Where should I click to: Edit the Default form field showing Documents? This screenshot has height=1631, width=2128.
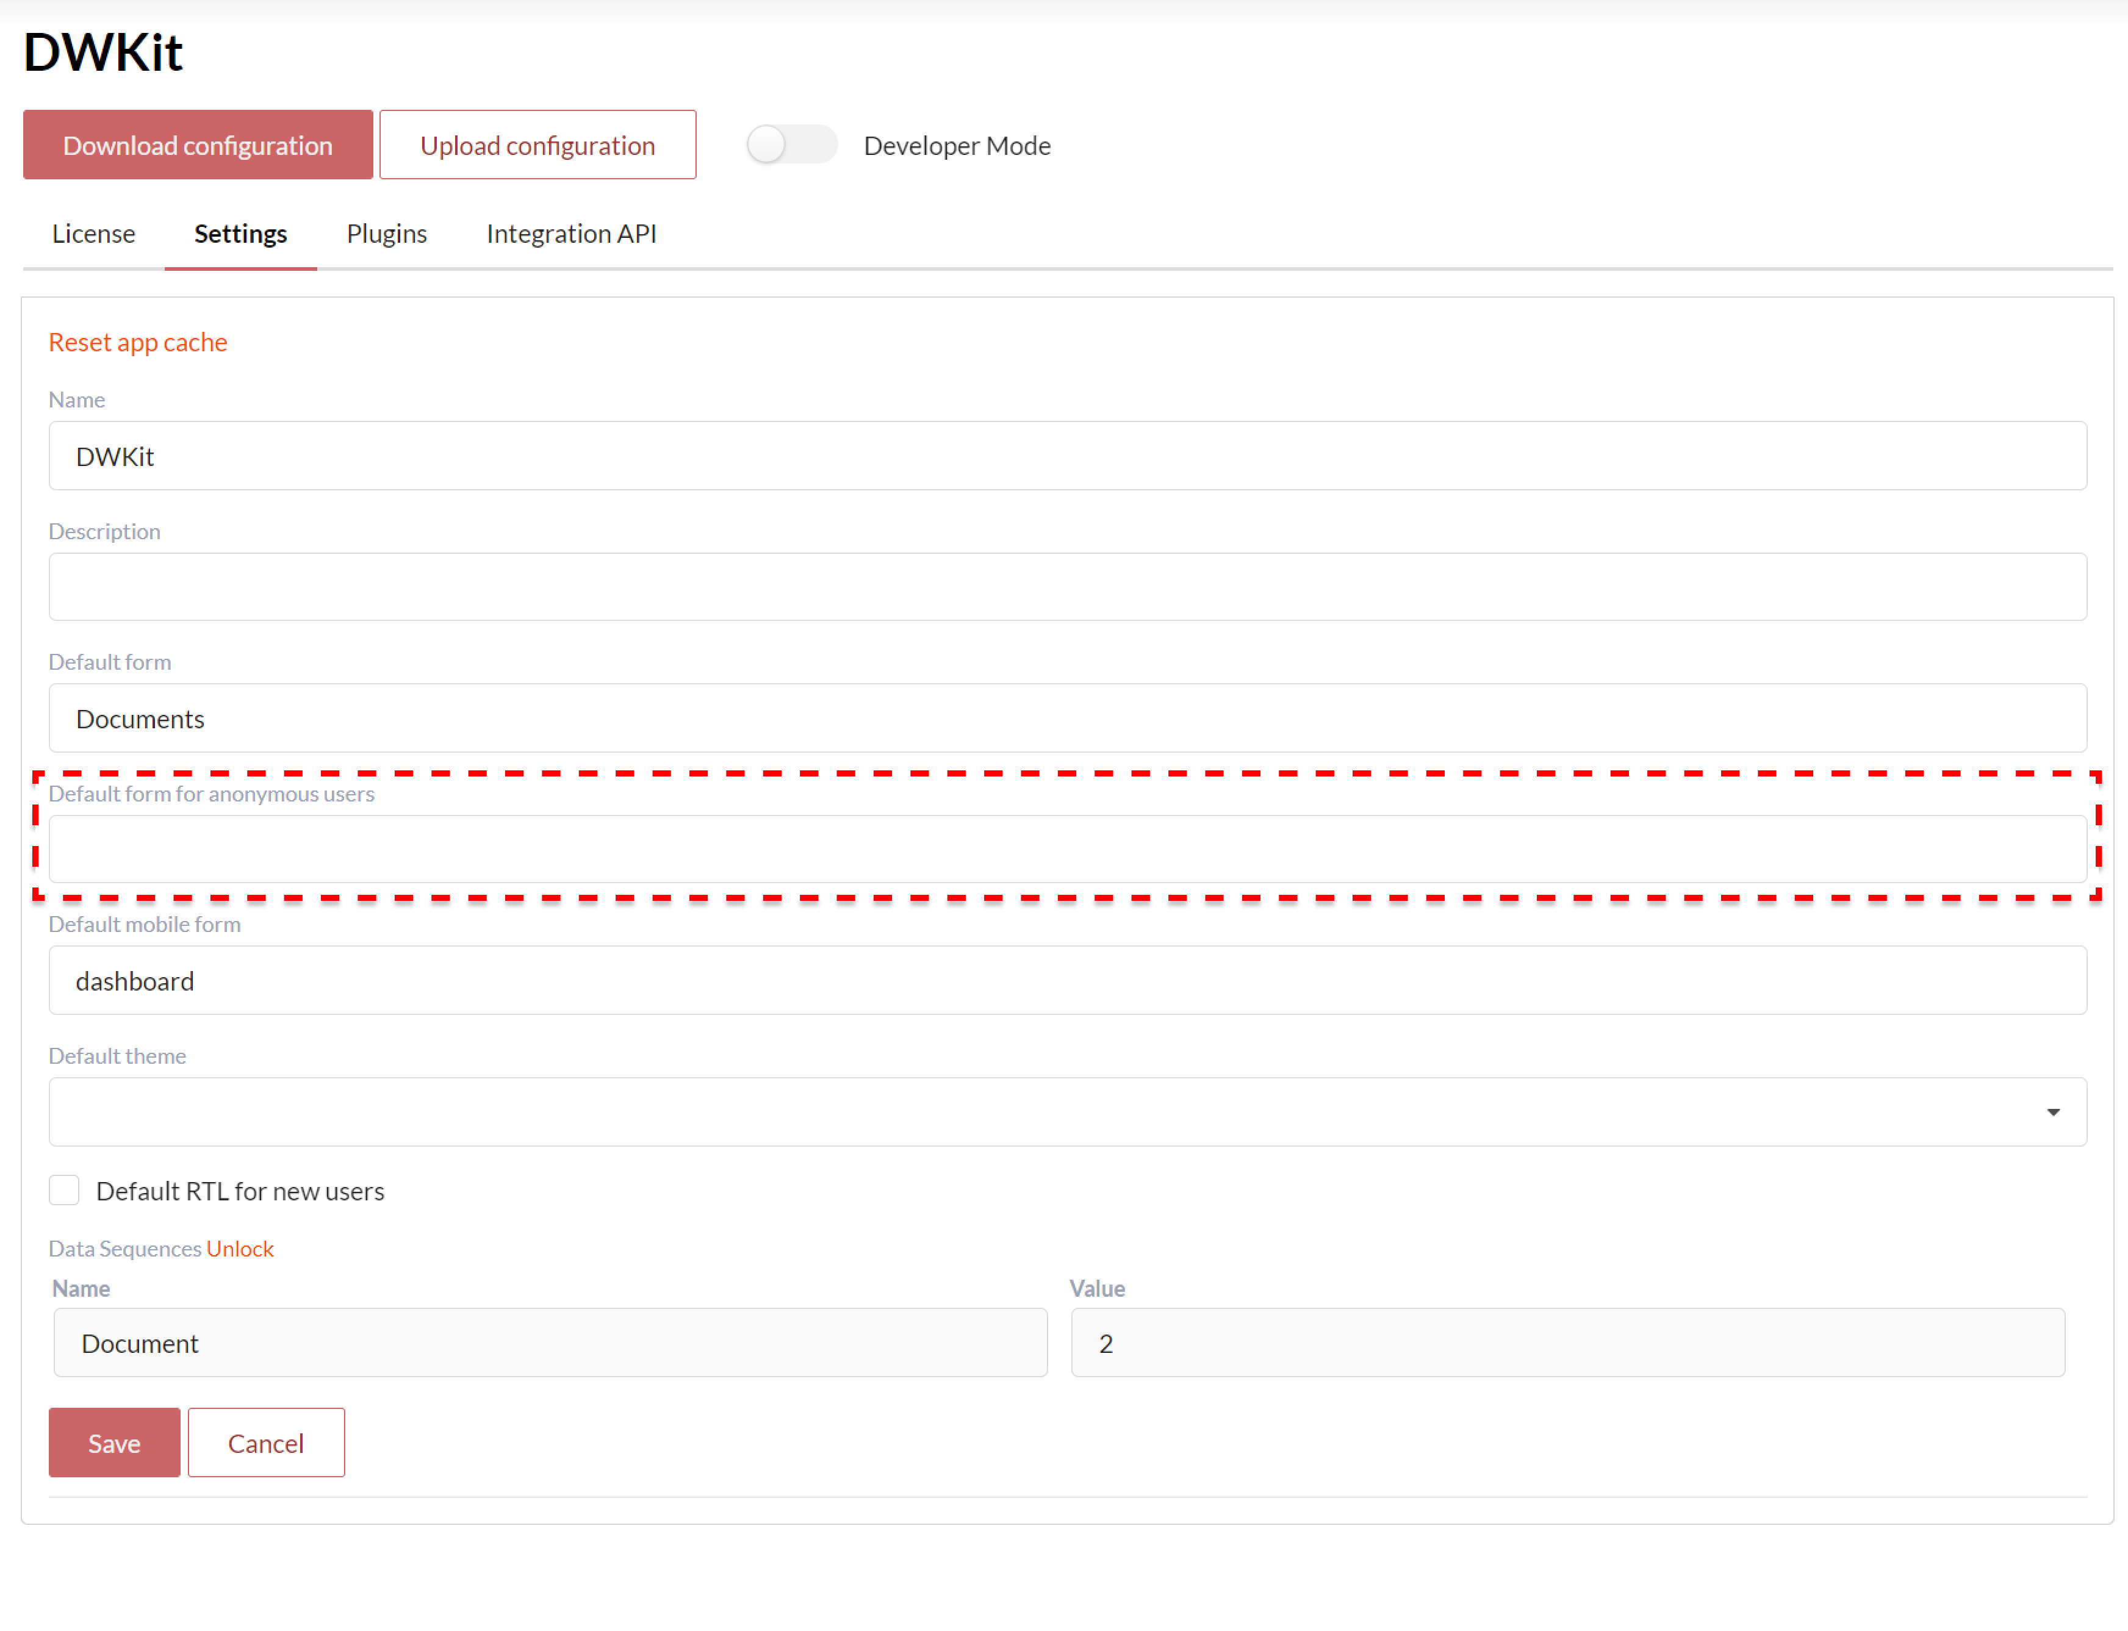[1068, 719]
